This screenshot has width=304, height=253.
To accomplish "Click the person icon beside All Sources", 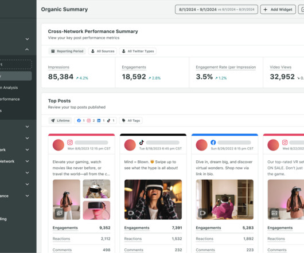I will (93, 51).
